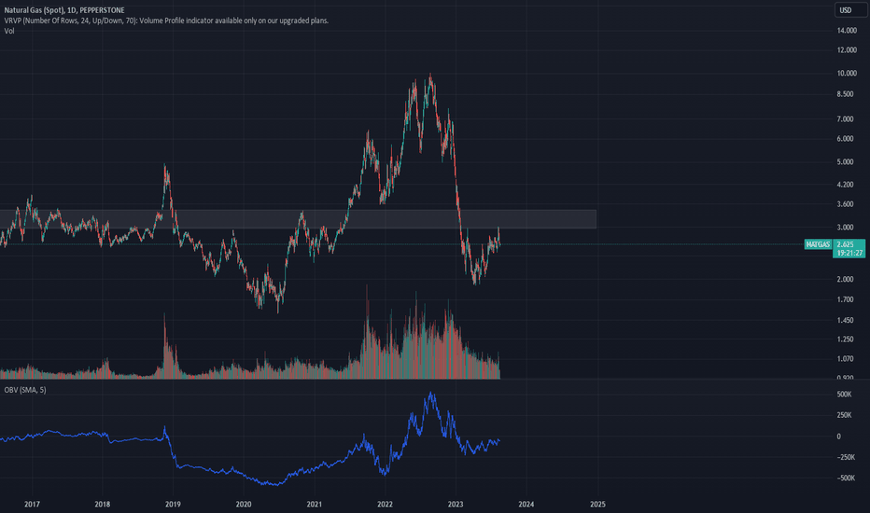Click the 10.000 price axis label
This screenshot has width=870, height=513.
point(847,73)
